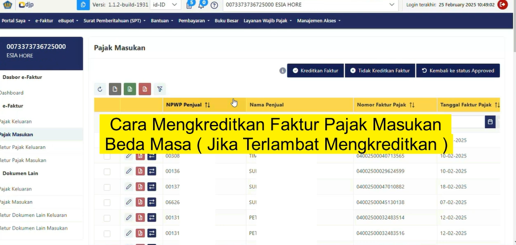
Task: Click the Kreditkan Faktur button
Action: [315, 71]
